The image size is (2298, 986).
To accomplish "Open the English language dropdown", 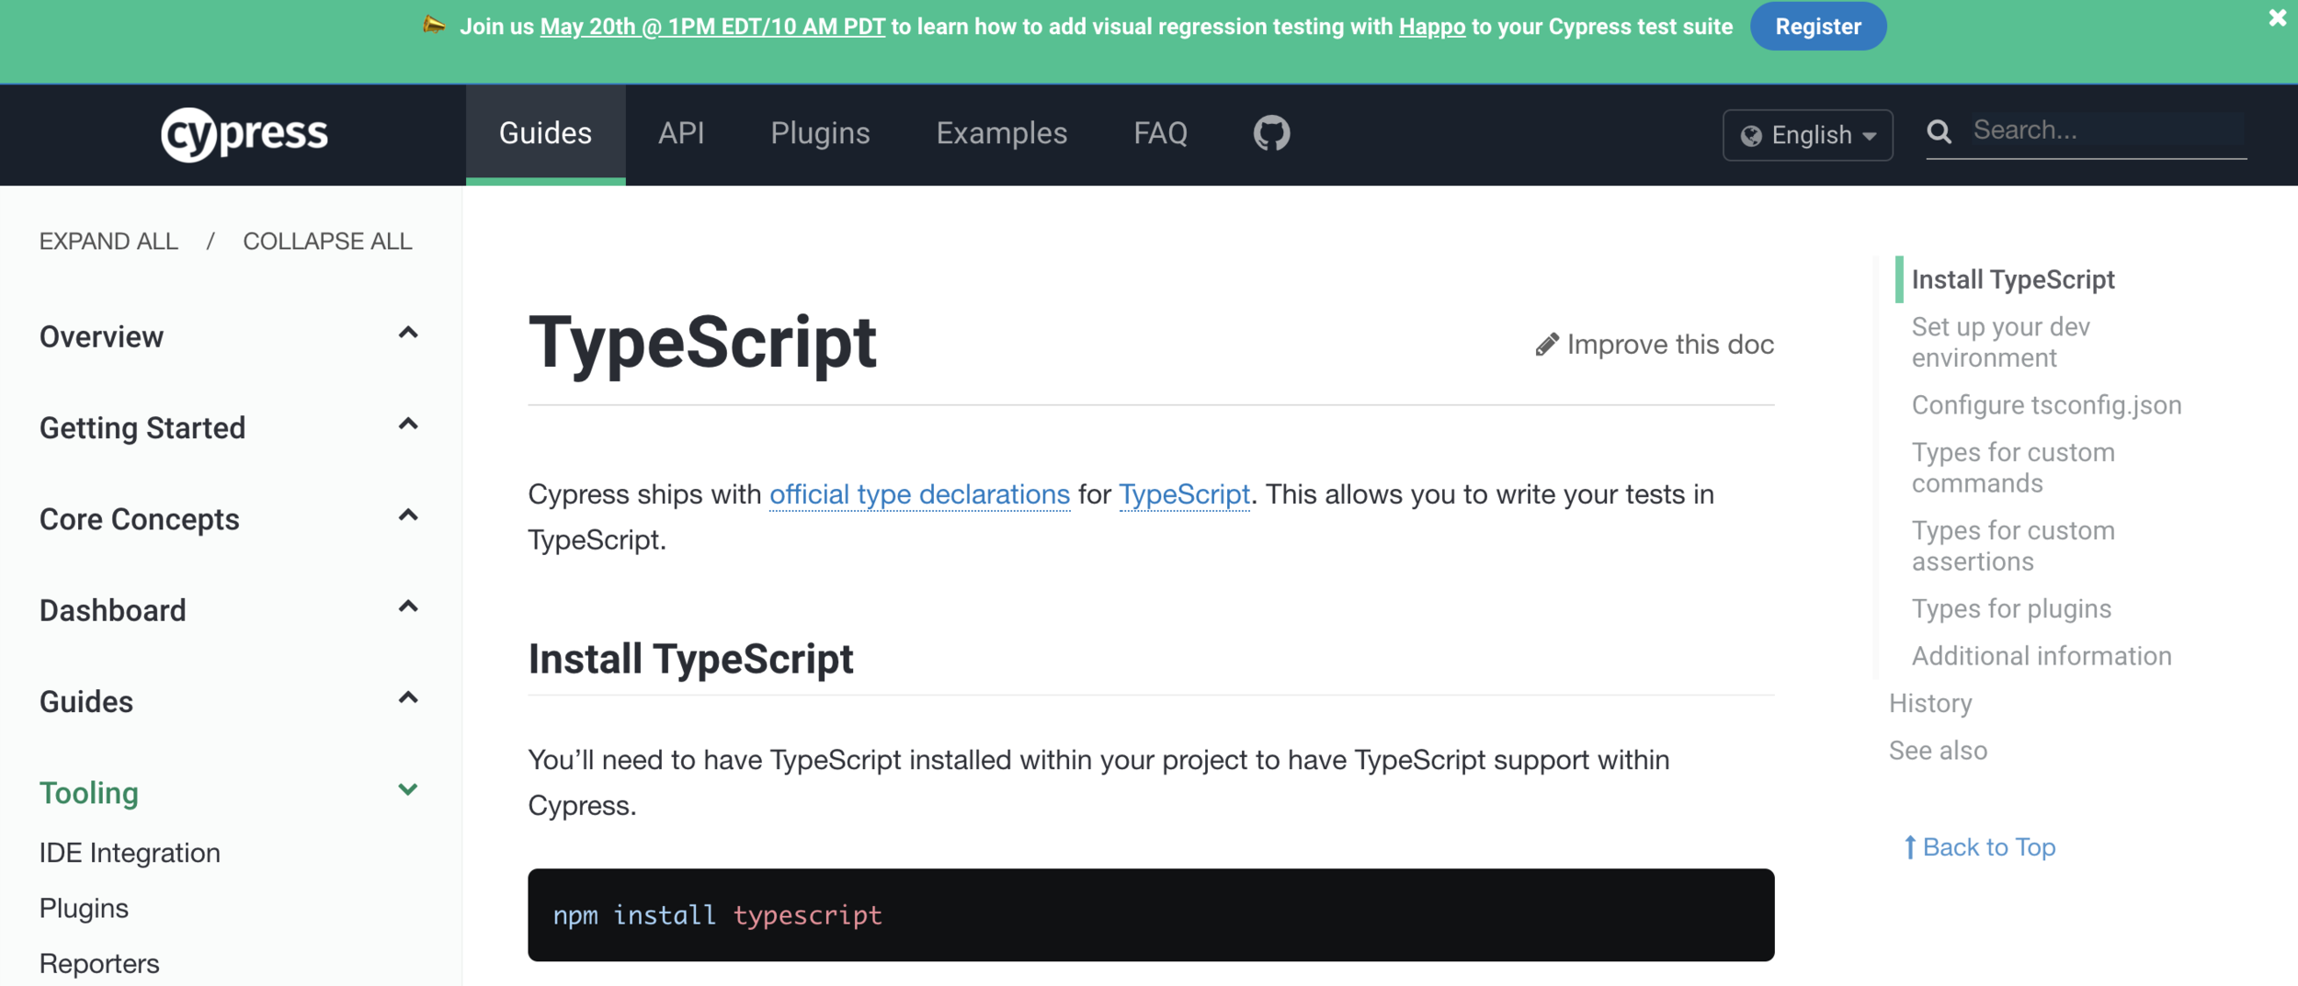I will 1807,135.
